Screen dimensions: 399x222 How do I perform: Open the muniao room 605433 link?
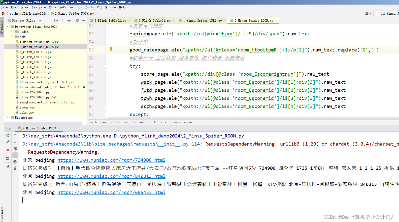(x=111, y=192)
